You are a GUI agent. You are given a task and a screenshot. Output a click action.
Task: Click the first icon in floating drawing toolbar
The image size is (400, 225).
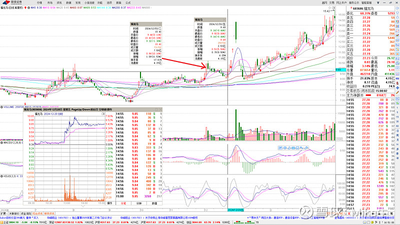[x=280, y=148]
